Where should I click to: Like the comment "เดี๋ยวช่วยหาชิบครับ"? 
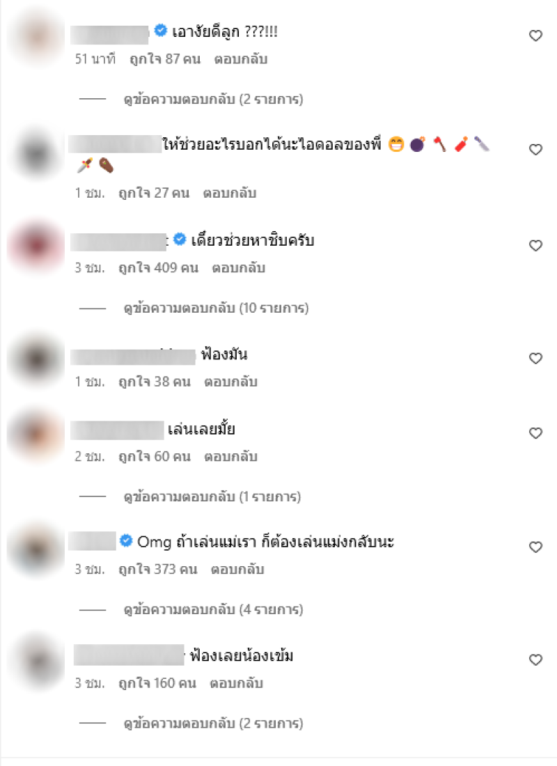point(535,246)
